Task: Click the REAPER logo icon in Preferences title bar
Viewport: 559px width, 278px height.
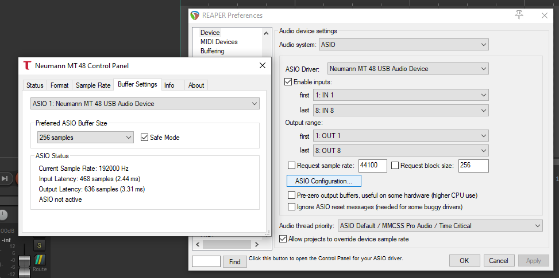Action: coord(195,15)
